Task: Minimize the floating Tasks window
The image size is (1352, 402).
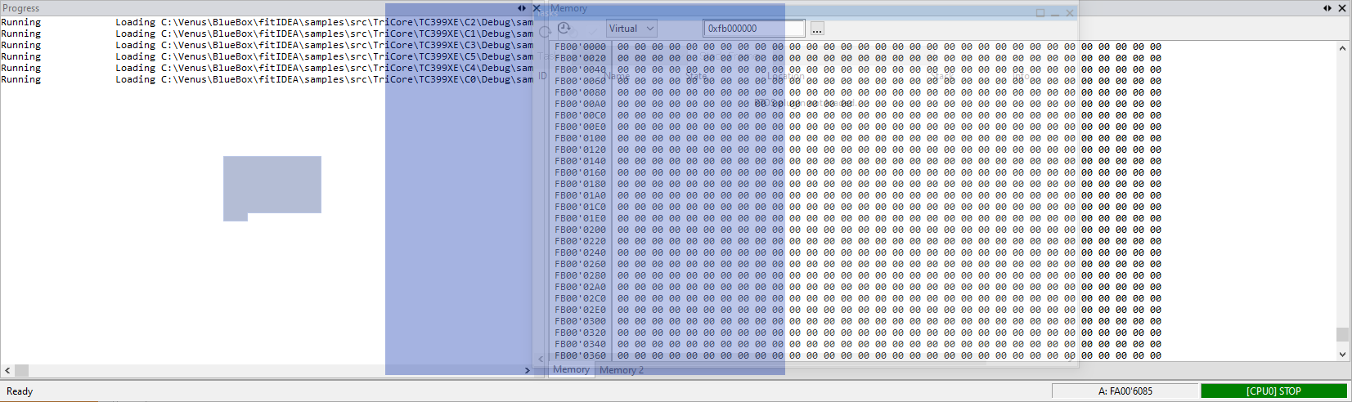Action: [x=1055, y=13]
